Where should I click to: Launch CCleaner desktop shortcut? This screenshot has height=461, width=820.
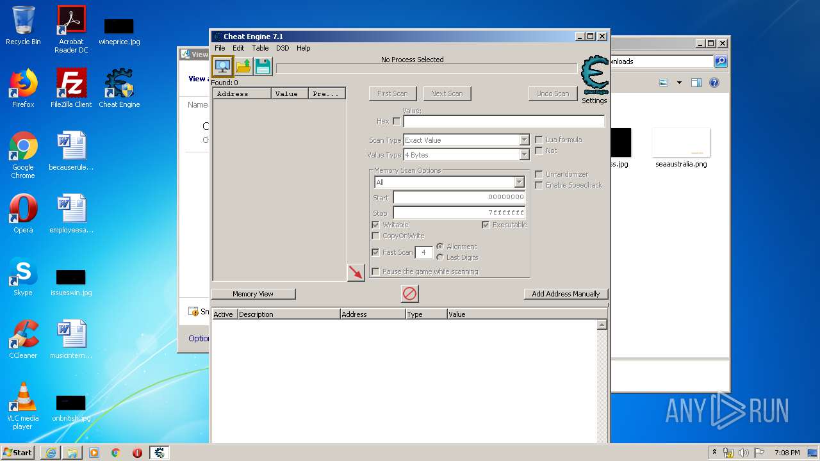pos(23,339)
